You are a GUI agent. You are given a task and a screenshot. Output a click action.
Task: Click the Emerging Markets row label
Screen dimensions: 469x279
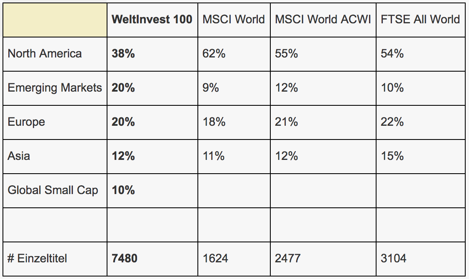click(x=55, y=88)
